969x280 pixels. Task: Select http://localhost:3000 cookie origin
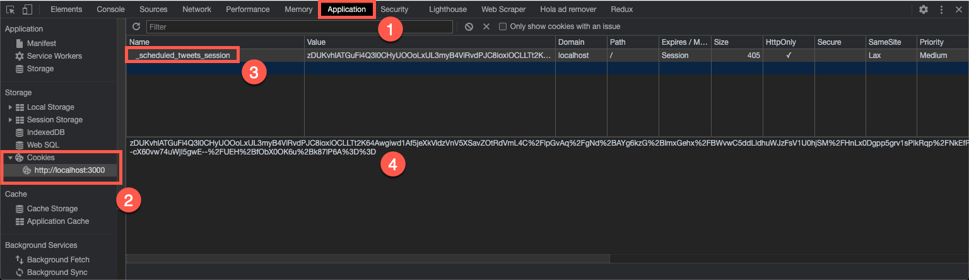(x=69, y=170)
